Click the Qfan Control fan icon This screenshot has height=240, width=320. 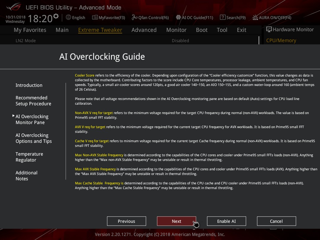pos(135,17)
